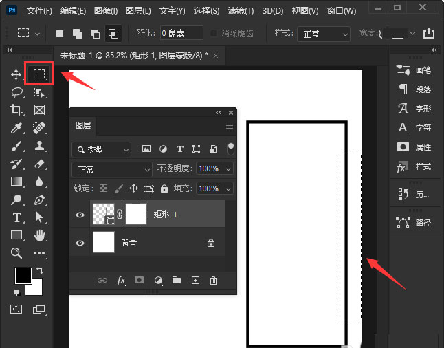Select the Object Selection tool

(x=39, y=92)
